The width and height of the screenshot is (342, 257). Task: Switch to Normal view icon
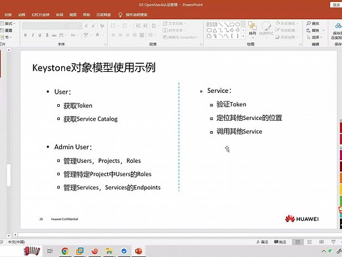click(298, 242)
